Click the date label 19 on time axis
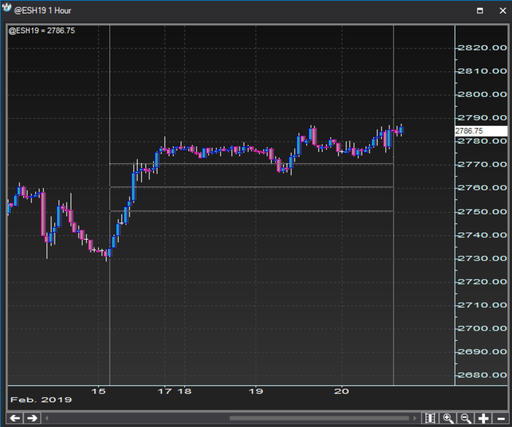This screenshot has height=427, width=512. 256,391
